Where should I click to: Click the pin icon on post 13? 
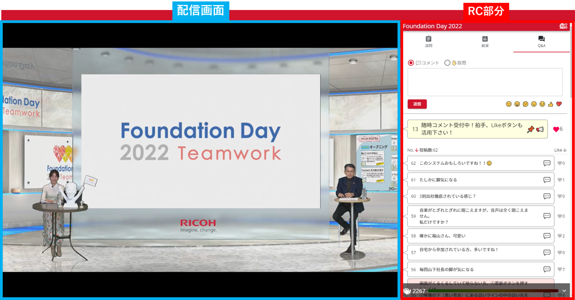[530, 129]
